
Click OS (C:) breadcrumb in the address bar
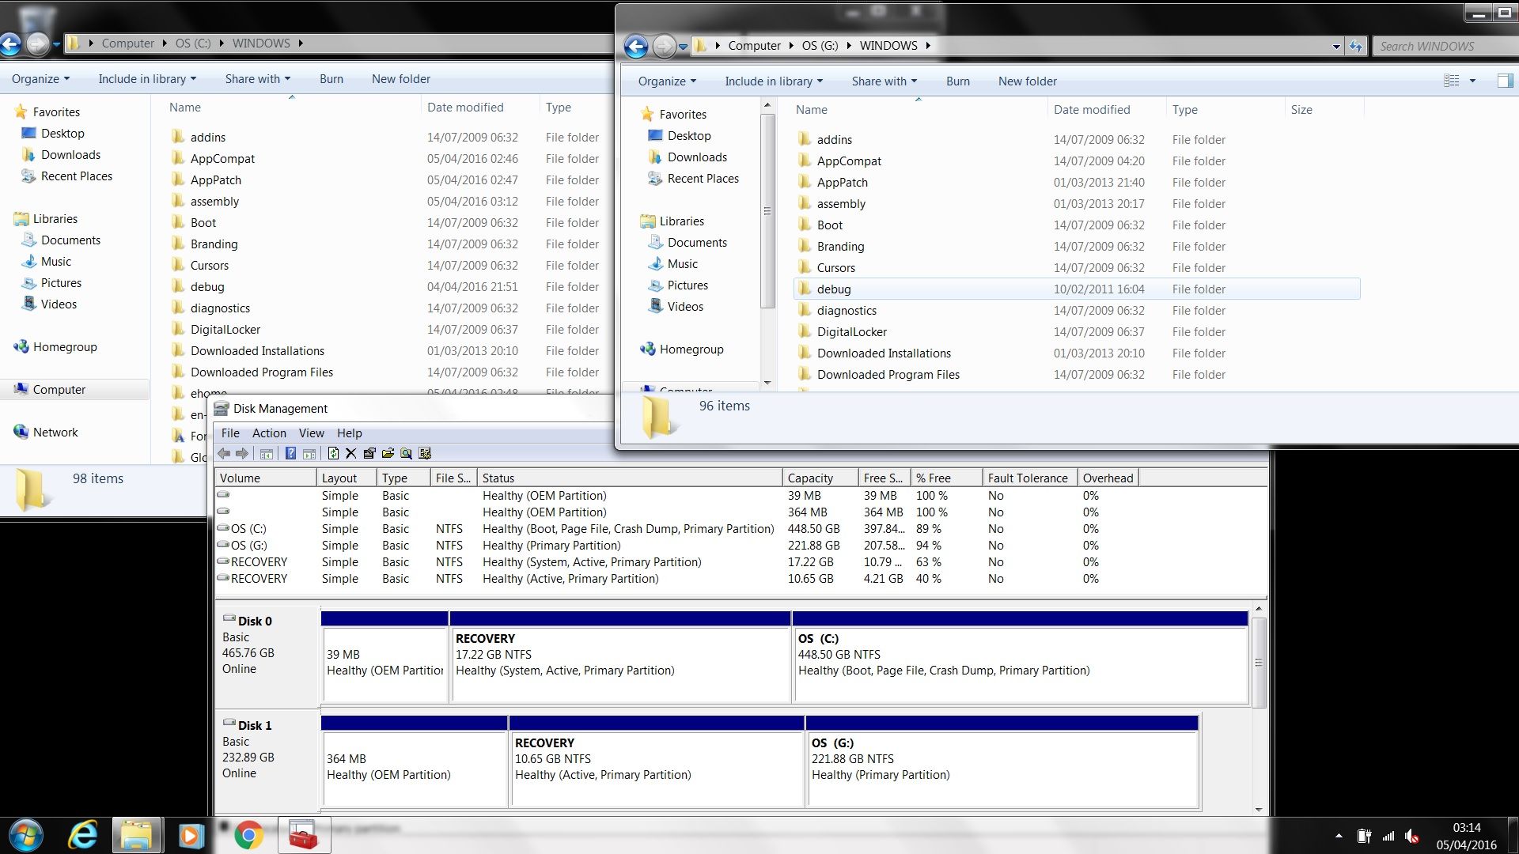point(193,43)
